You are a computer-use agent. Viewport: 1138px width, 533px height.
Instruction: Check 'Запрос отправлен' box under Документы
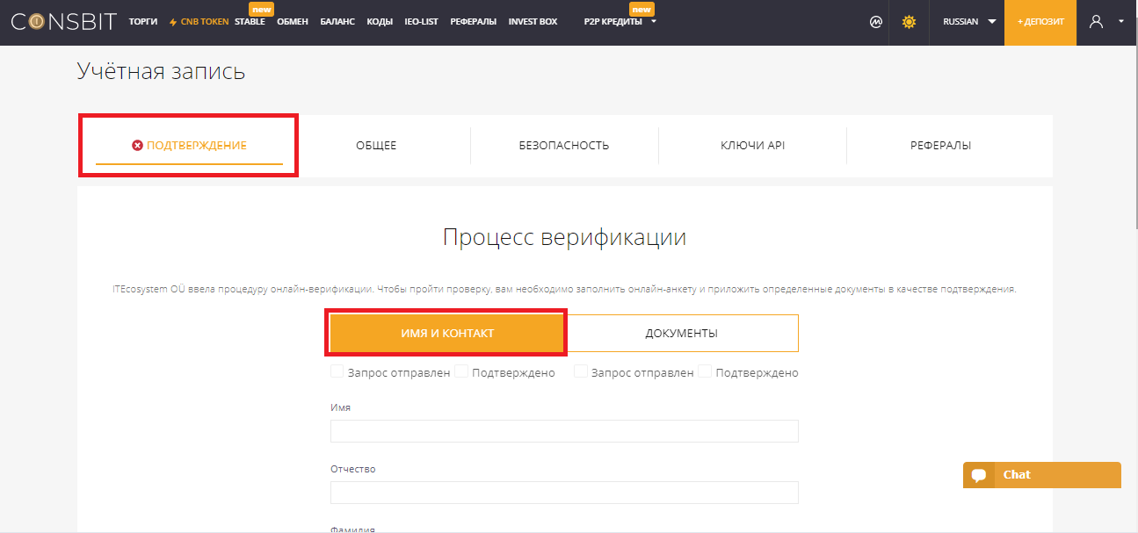[581, 372]
